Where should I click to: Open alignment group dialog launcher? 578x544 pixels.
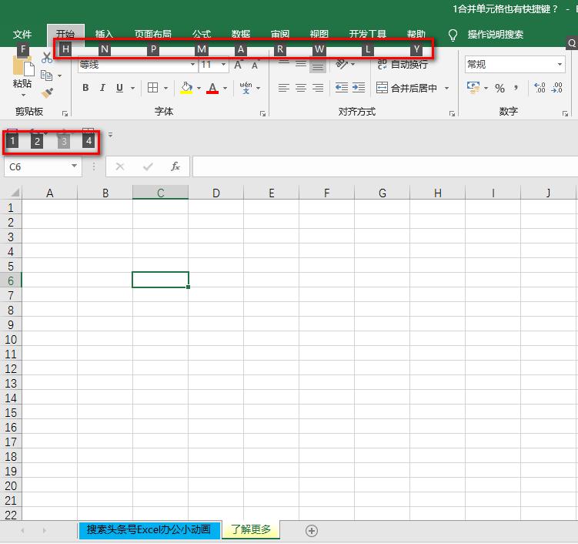[x=452, y=114]
